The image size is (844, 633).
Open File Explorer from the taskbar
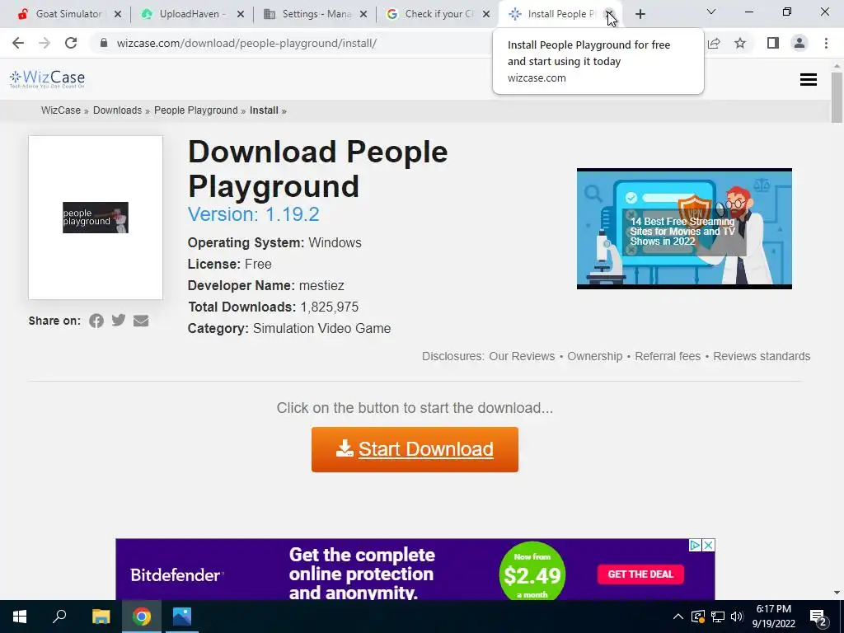[x=101, y=617]
